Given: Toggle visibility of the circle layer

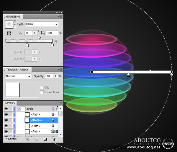Looking at the screenshot, I should point(6,109).
